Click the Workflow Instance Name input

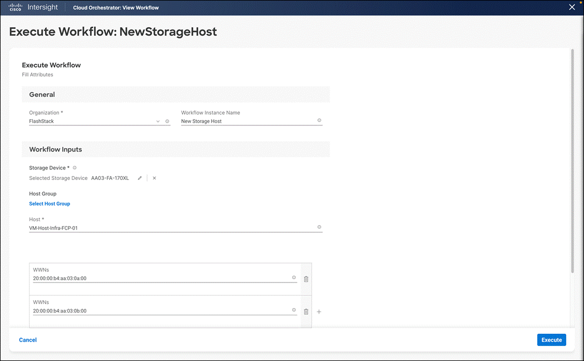[x=239, y=121]
